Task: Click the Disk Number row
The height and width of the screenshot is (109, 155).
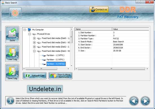Action: tap(112, 32)
